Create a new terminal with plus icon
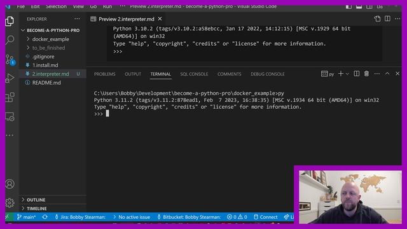The image size is (407, 229). [341, 74]
